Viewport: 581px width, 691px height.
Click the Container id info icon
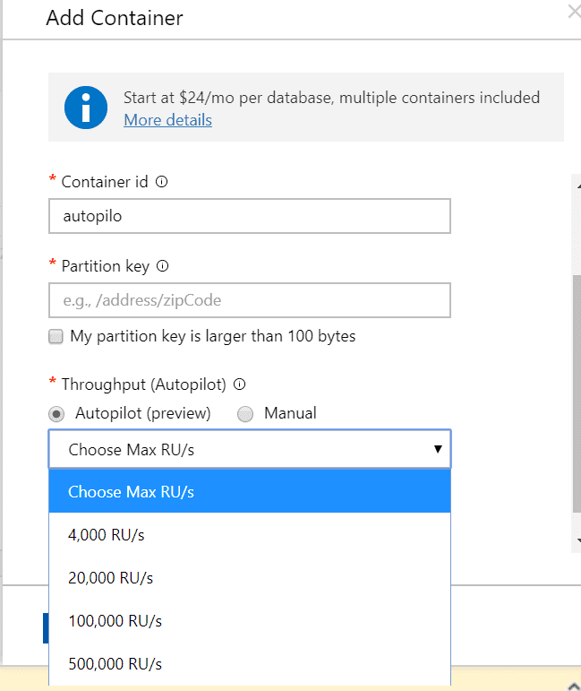click(x=161, y=182)
